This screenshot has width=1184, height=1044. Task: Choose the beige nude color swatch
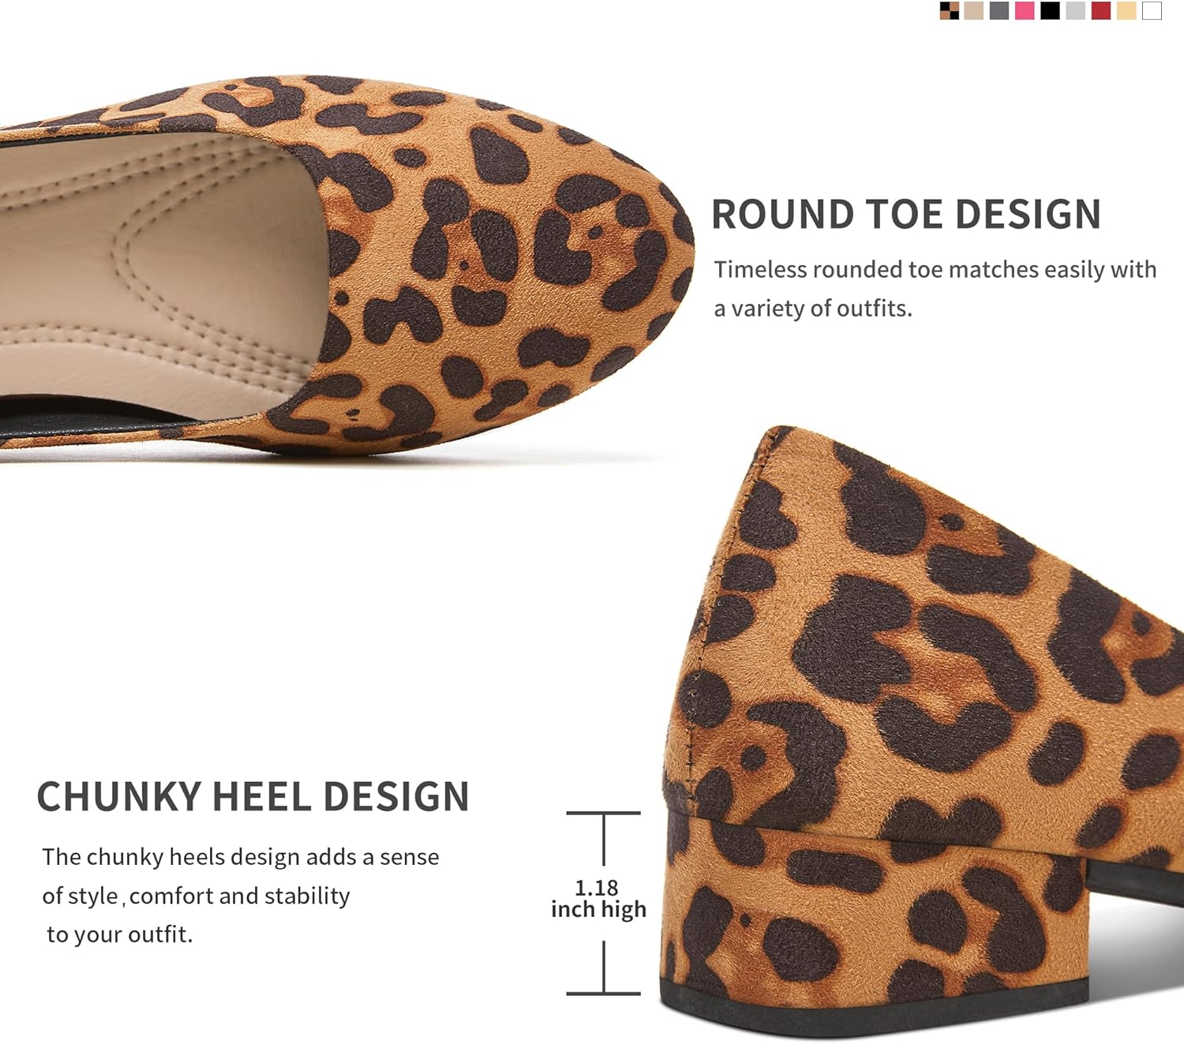[974, 10]
